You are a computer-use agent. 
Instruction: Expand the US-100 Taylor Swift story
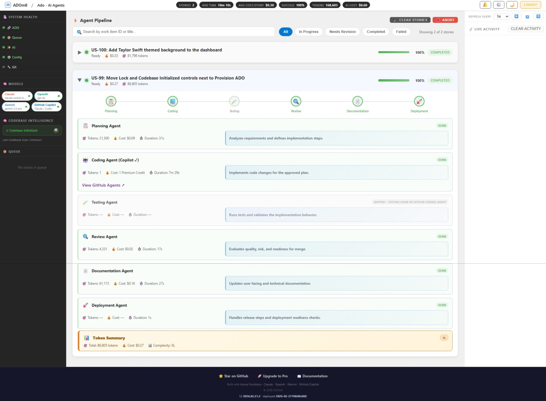[x=79, y=52]
